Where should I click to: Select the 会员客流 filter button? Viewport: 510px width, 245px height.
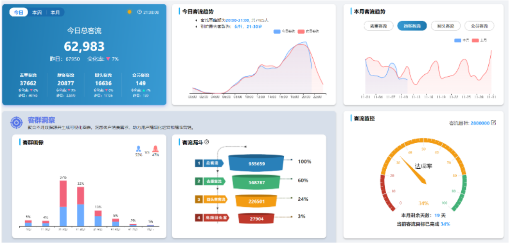pos(479,26)
